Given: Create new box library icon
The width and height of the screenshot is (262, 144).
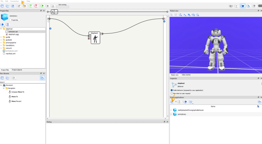Looking at the screenshot, I should pos(2,78).
